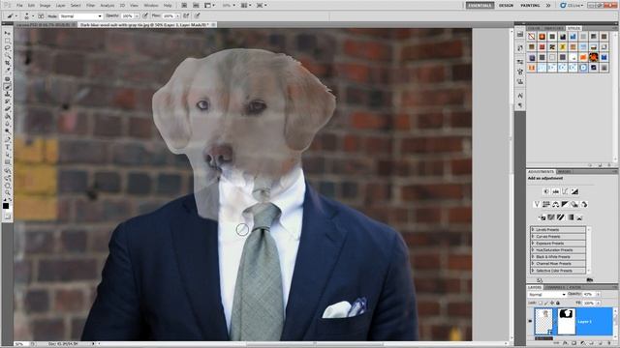This screenshot has width=620, height=348.
Task: Open the Window menu
Action: [151, 6]
